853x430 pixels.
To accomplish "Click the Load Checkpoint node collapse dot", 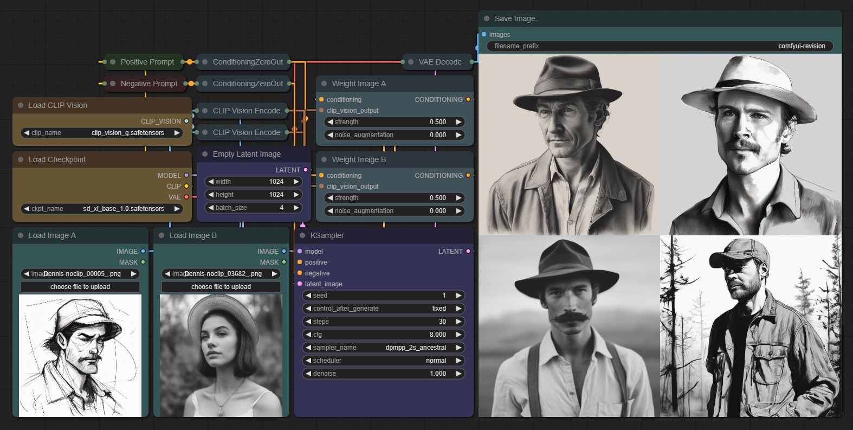I will pos(21,159).
